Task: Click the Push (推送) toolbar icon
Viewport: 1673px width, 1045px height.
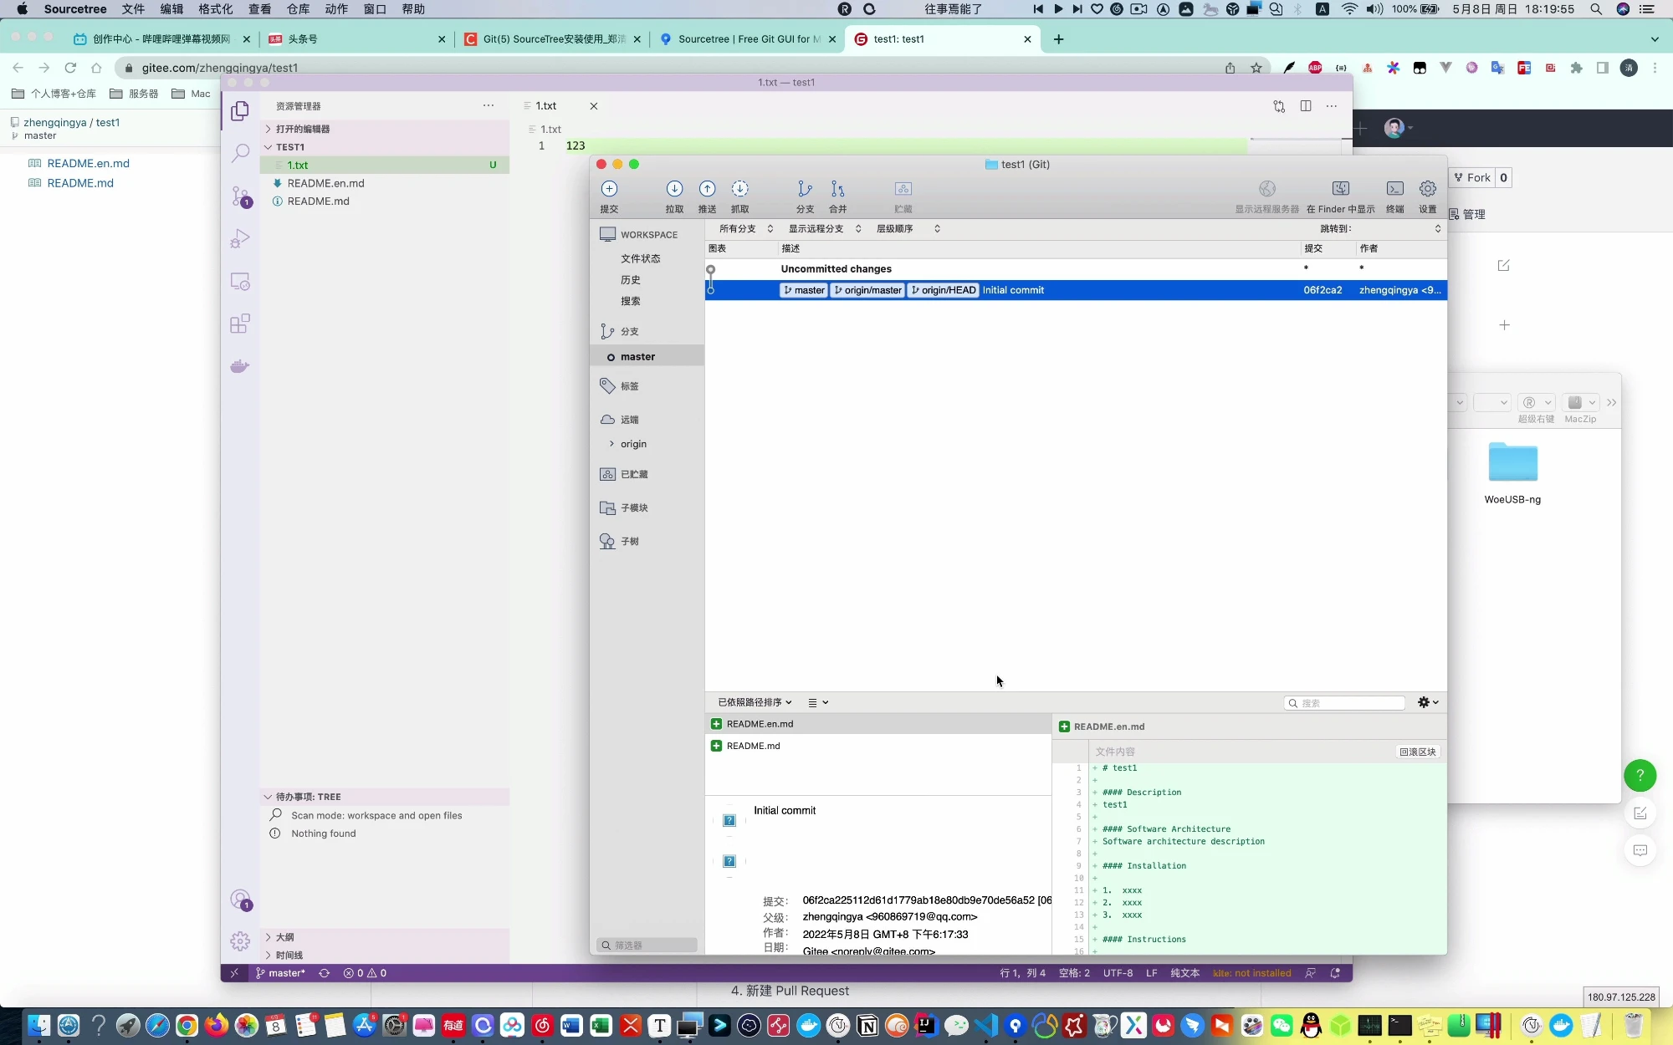Action: [707, 189]
